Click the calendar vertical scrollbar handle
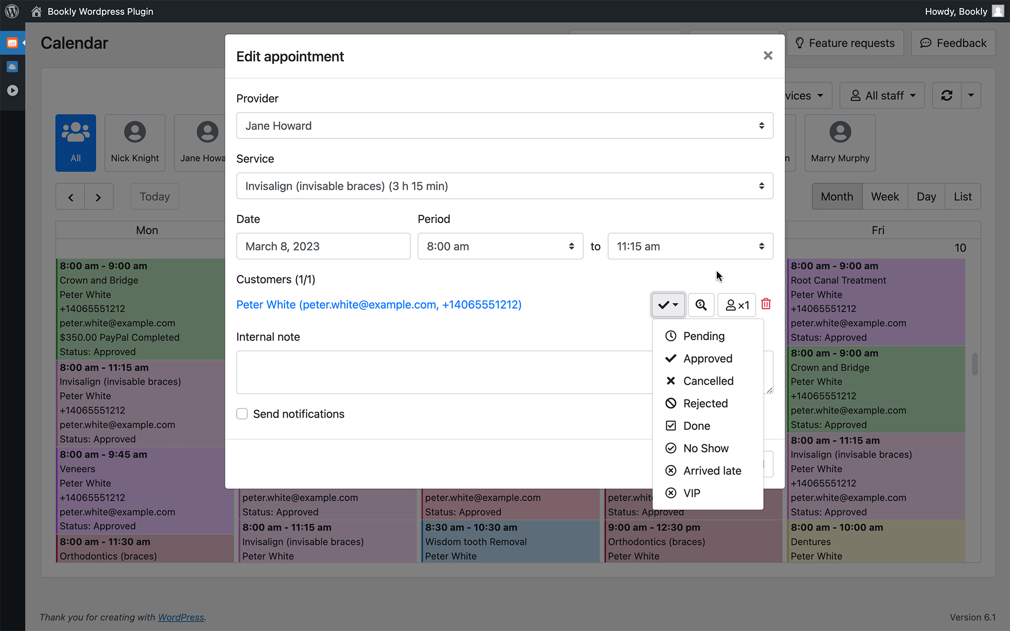This screenshot has height=631, width=1010. [x=974, y=364]
